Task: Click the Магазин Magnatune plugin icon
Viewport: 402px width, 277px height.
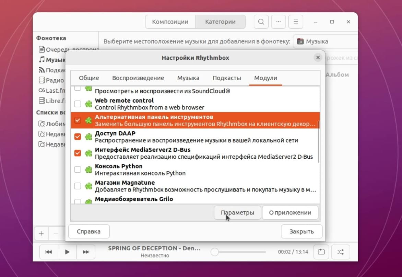Action: (x=88, y=186)
